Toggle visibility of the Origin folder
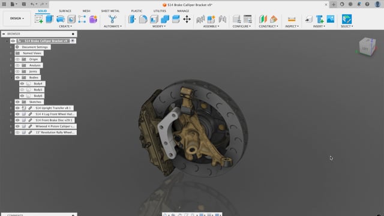The image size is (384, 216). pos(17,59)
